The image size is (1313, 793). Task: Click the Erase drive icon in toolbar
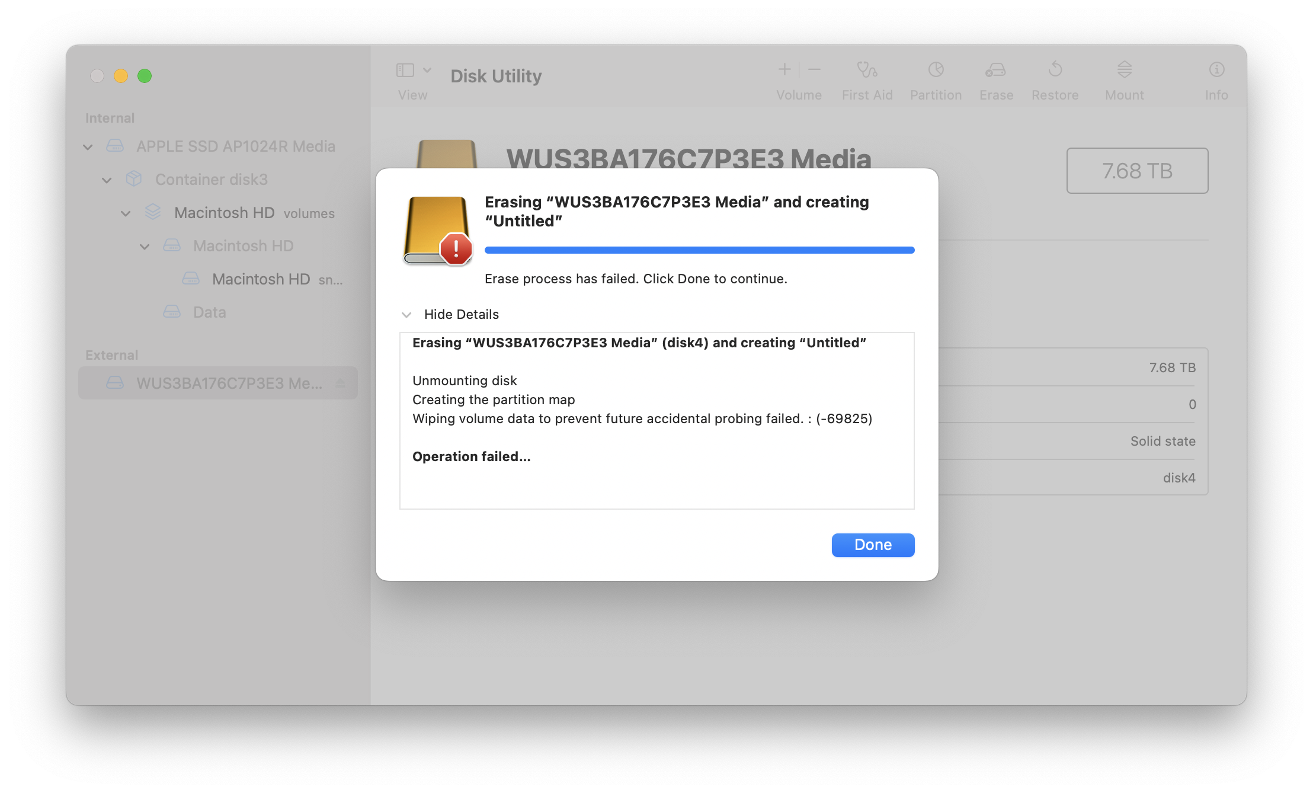[995, 70]
